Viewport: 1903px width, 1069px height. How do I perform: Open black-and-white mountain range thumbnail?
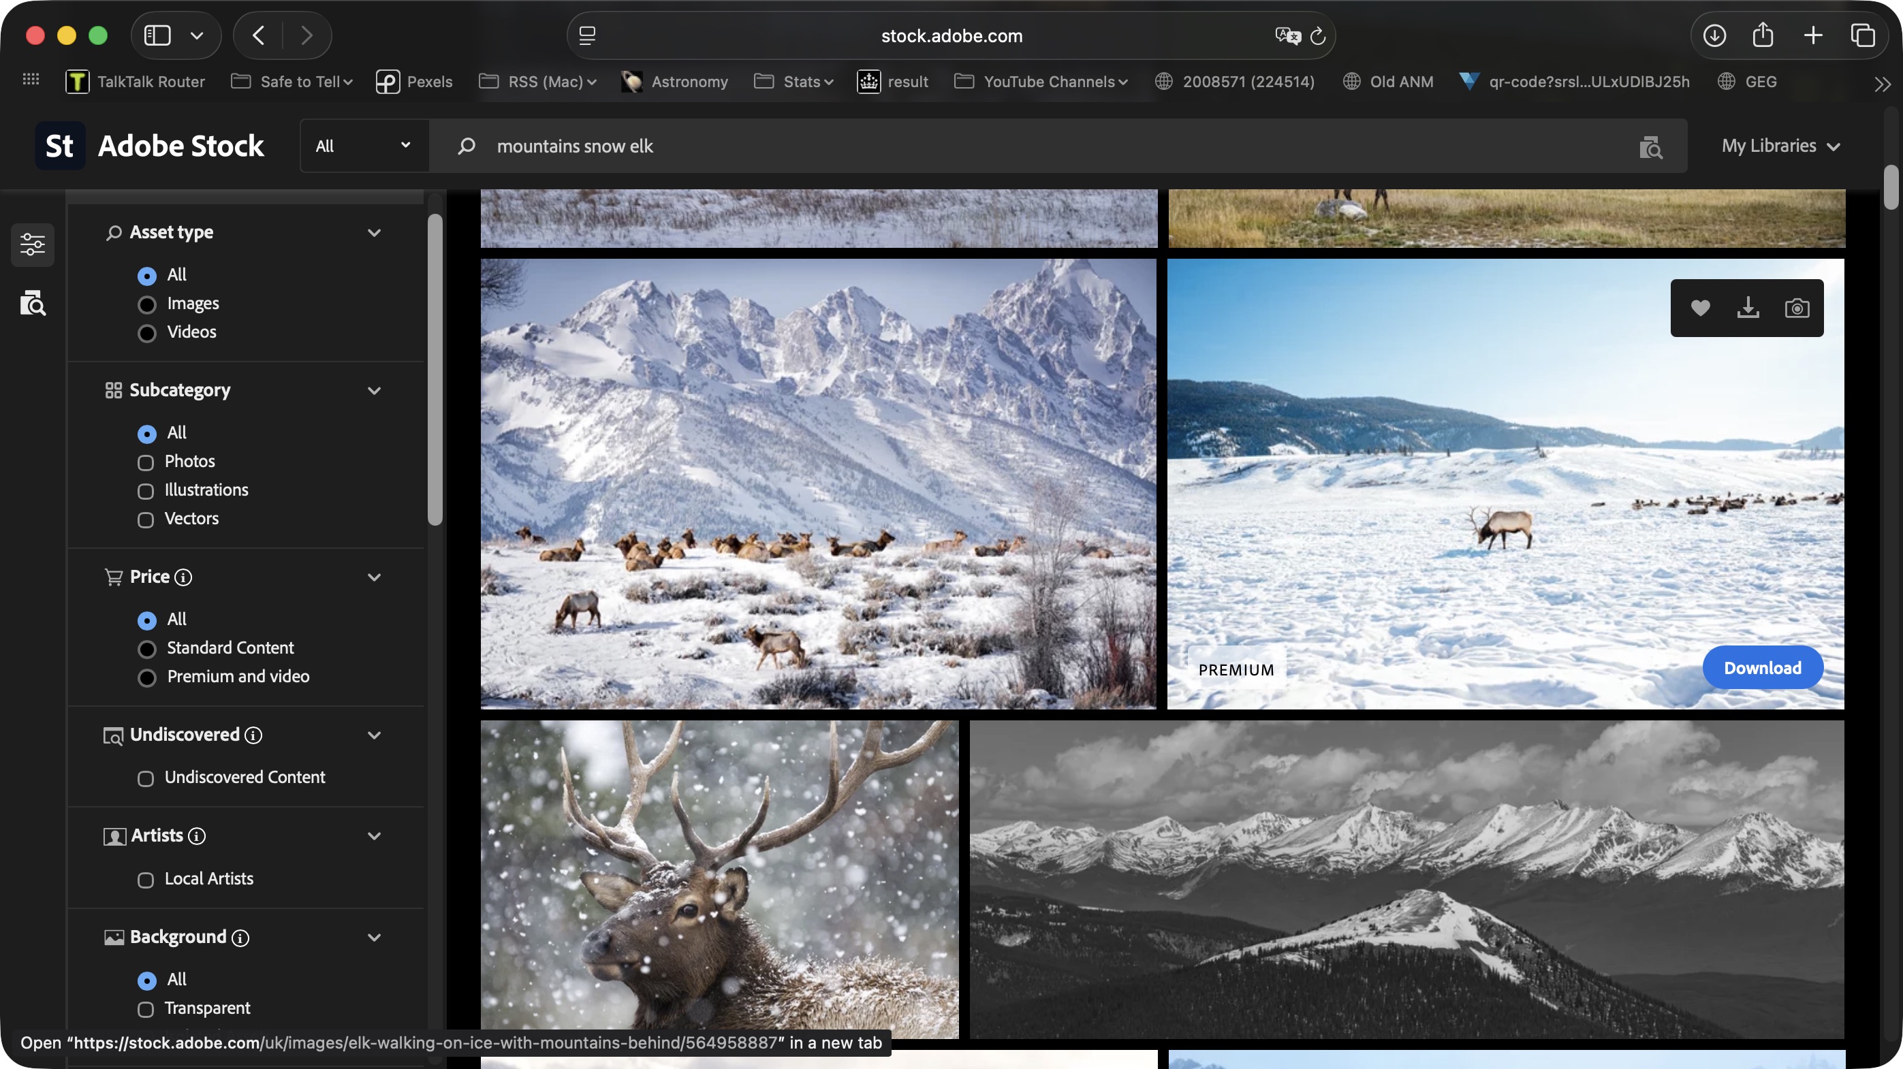(x=1406, y=880)
